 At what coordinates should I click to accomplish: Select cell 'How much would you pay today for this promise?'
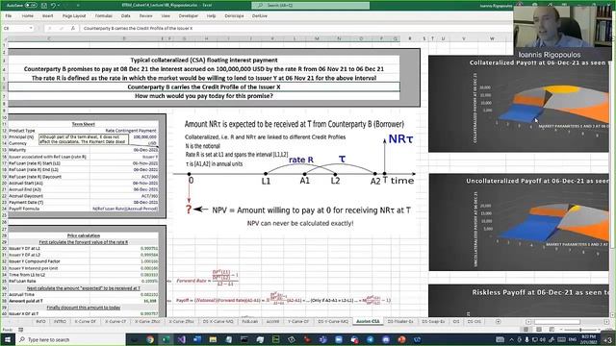point(204,96)
